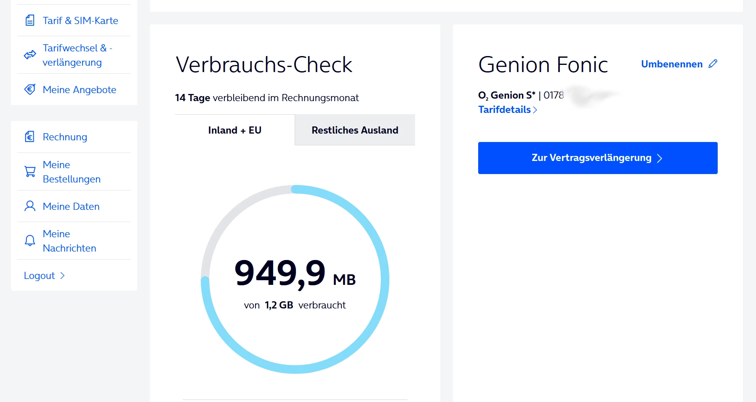The height and width of the screenshot is (402, 756).
Task: Click the Tarifwechsel arrows icon
Action: coord(30,55)
